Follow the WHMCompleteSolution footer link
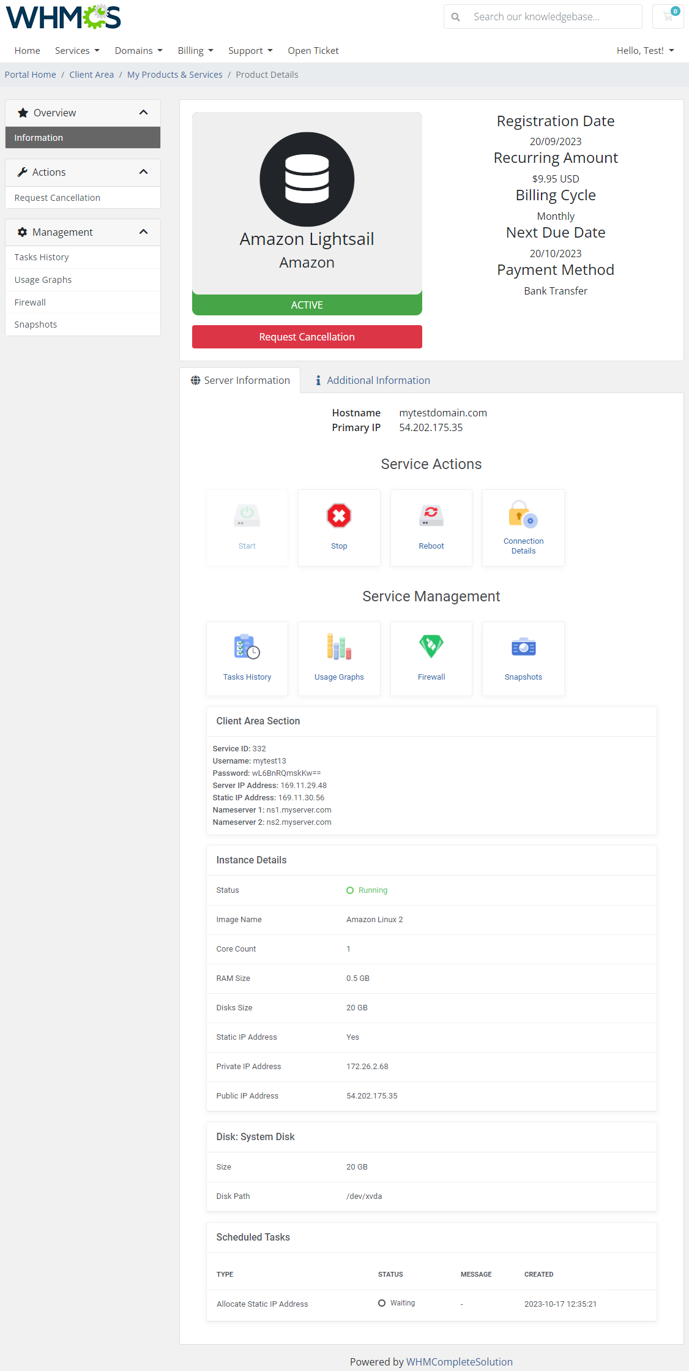The width and height of the screenshot is (689, 1371). (x=459, y=1362)
